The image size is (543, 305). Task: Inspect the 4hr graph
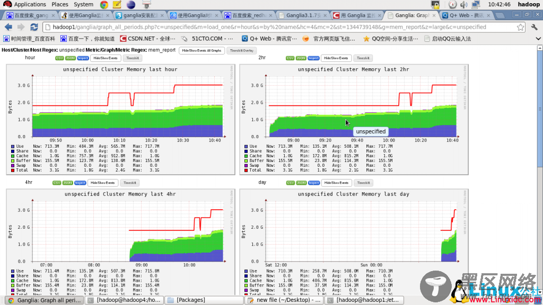click(80, 183)
